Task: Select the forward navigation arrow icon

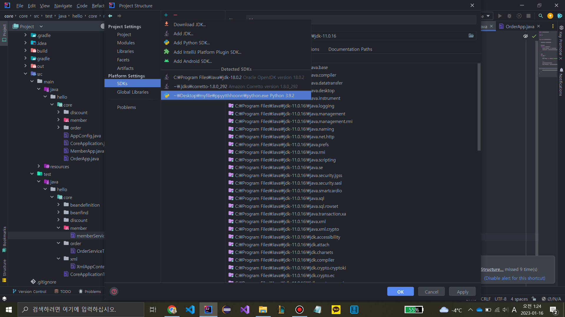Action: pos(119,16)
